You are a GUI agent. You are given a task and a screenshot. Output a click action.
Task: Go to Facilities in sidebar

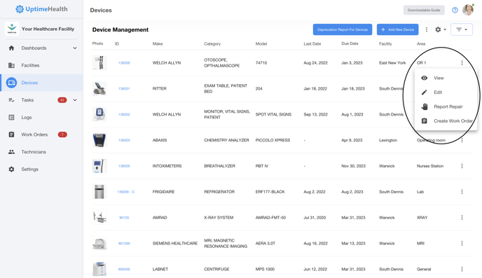(30, 65)
